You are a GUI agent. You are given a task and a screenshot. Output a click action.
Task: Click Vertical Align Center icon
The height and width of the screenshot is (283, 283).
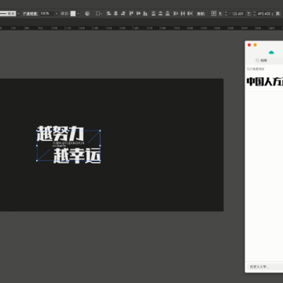click(x=138, y=13)
